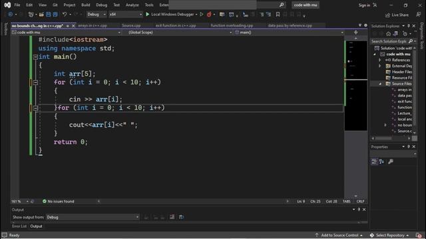426x239 pixels.
Task: Switch to the Source.cpp tab
Action: (131, 25)
